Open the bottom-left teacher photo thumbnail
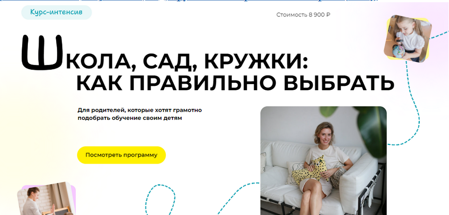Screen dimensions: 449x215 pos(46,199)
